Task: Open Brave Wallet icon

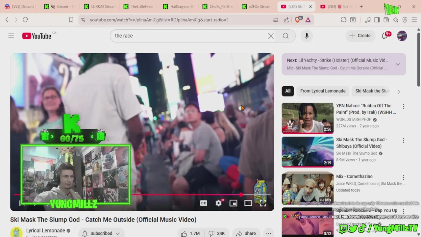Action: click(x=386, y=20)
